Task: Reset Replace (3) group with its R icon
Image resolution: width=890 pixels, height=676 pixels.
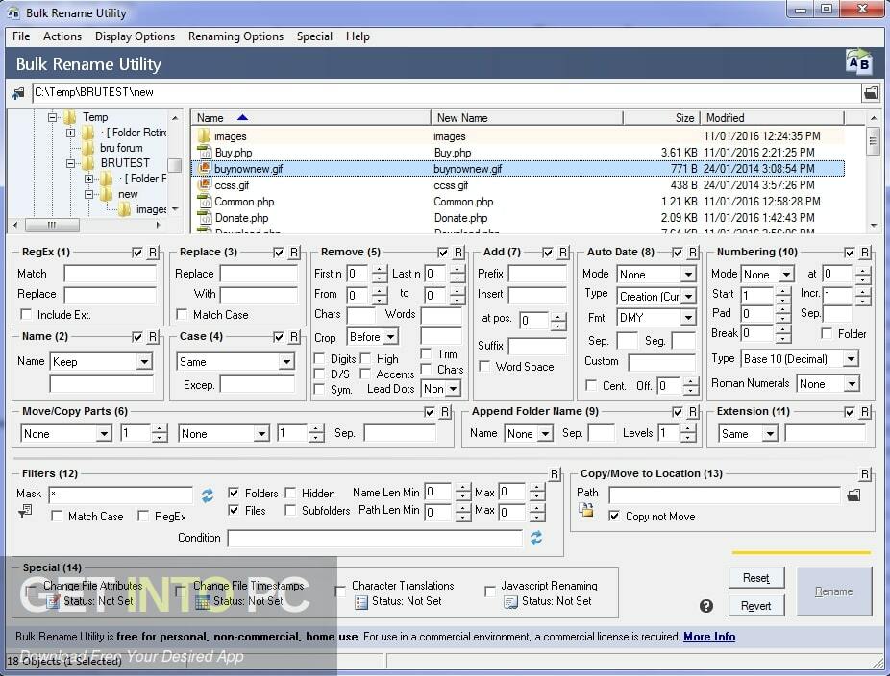Action: [x=294, y=252]
